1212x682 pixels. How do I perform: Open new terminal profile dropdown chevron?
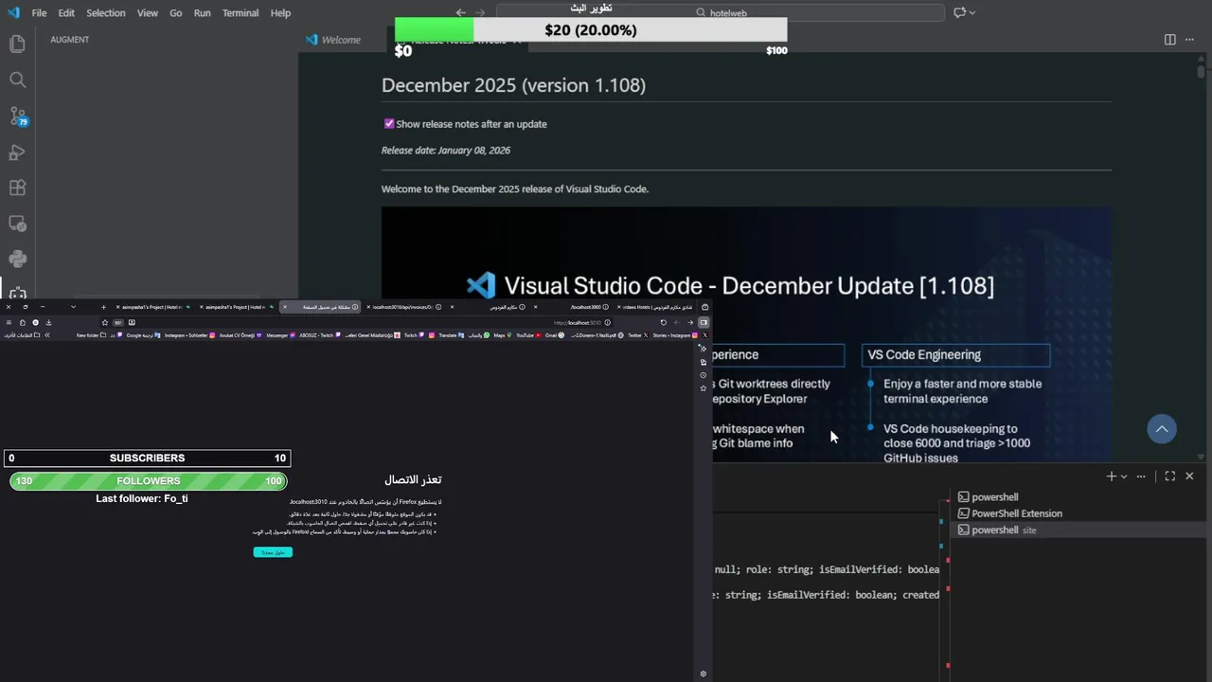(1124, 476)
